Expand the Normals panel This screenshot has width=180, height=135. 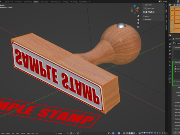pyautogui.click(x=176, y=116)
